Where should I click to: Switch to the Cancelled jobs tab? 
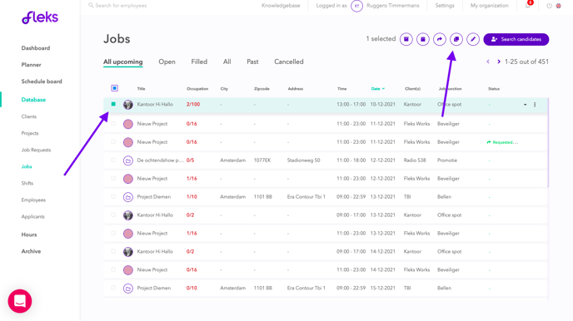289,62
